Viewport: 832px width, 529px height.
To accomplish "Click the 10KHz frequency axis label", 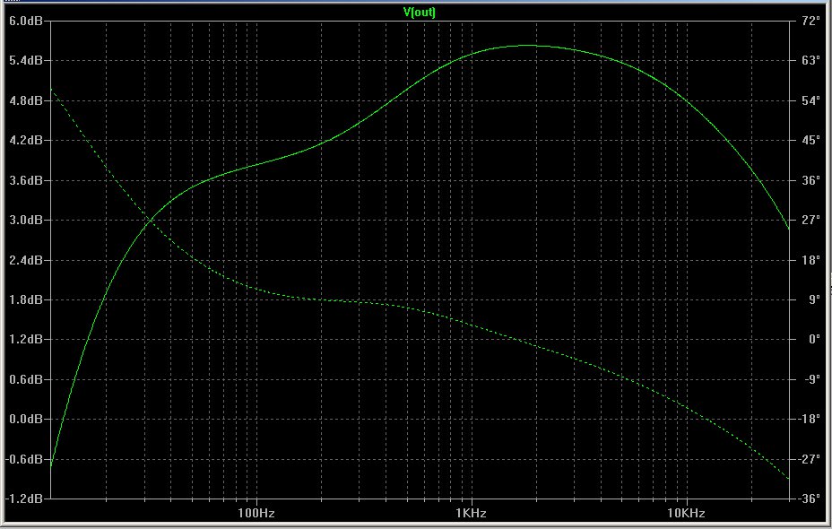I will click(686, 513).
